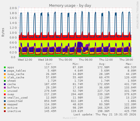Click the 'Thu 12:00' x-axis label
140x121 pixels.
[106, 60]
